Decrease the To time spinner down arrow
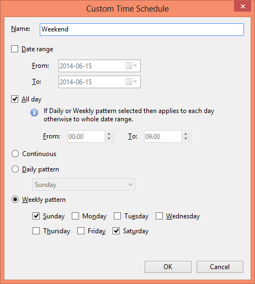The height and width of the screenshot is (284, 255). (x=185, y=139)
